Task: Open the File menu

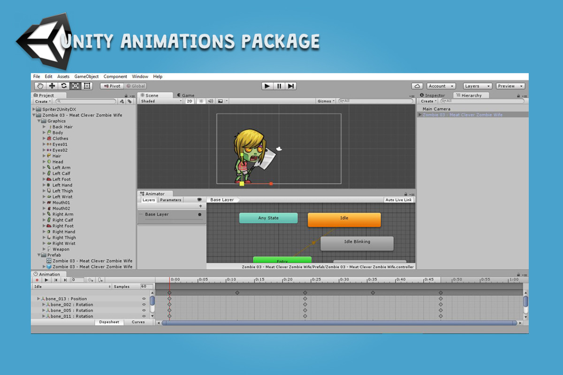Action: (x=37, y=76)
